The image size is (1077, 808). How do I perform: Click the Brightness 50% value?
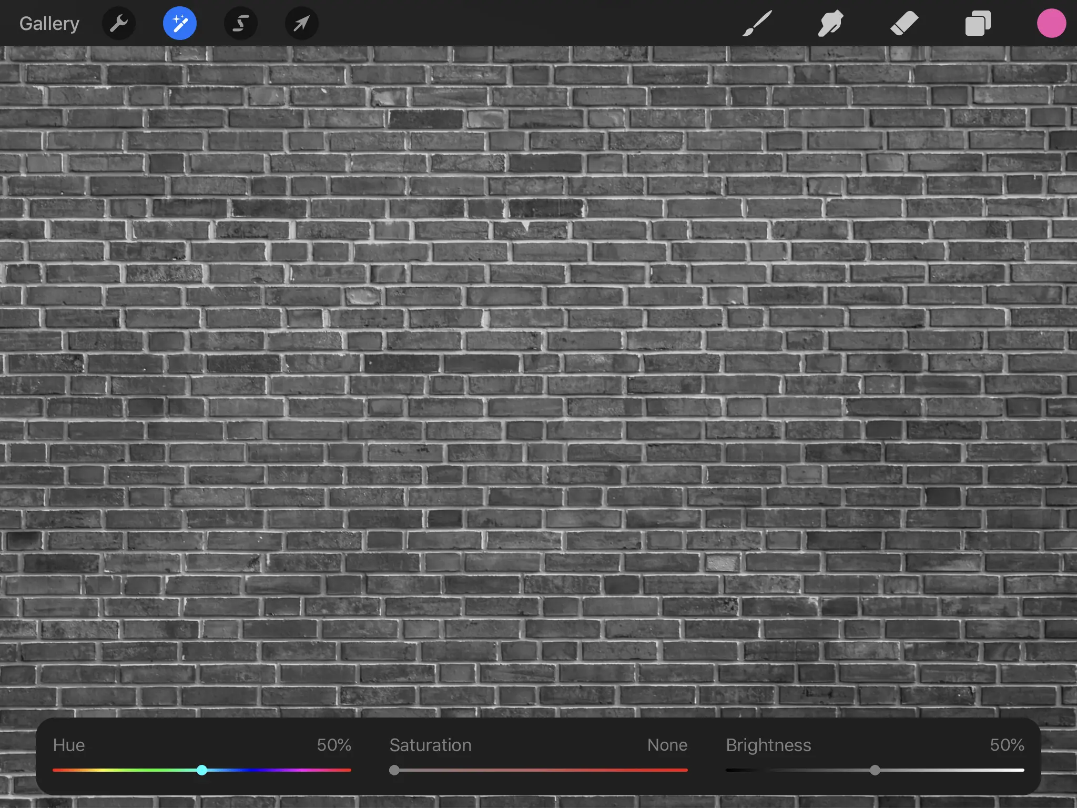[1007, 745]
